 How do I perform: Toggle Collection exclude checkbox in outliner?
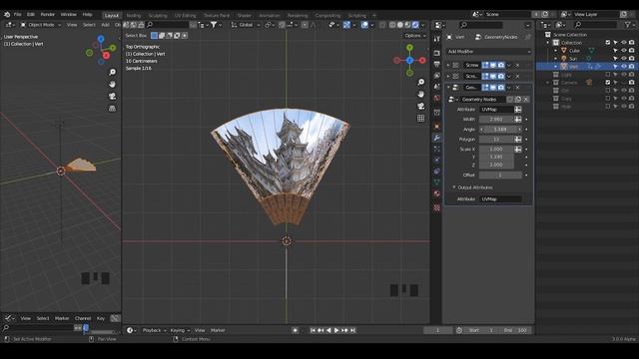[608, 42]
